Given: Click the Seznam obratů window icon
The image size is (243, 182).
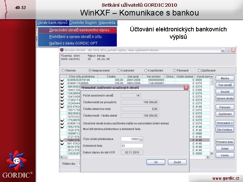Looking at the screenshot, I should tap(62, 50).
